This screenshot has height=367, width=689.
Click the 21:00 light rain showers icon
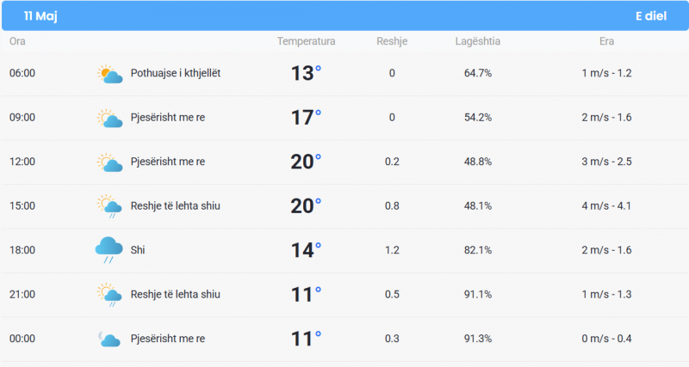[x=109, y=295]
